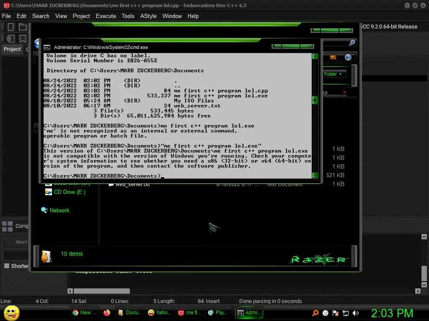Switch to the Dev-C++ 'me fi...' taskbar button
Viewport: 429px width, 321px height.
click(x=189, y=313)
